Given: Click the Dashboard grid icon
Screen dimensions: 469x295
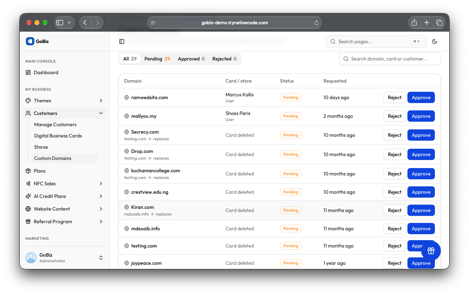Looking at the screenshot, I should [28, 72].
